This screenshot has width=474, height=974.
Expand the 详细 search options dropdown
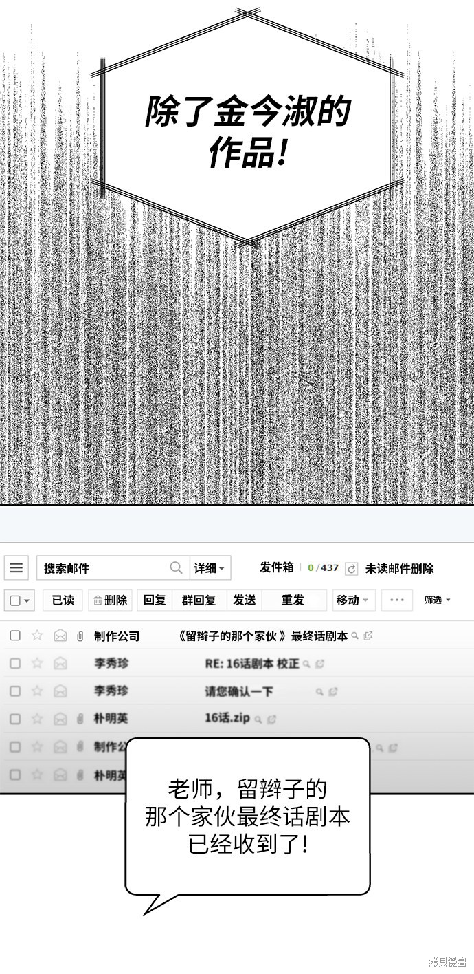coord(210,568)
